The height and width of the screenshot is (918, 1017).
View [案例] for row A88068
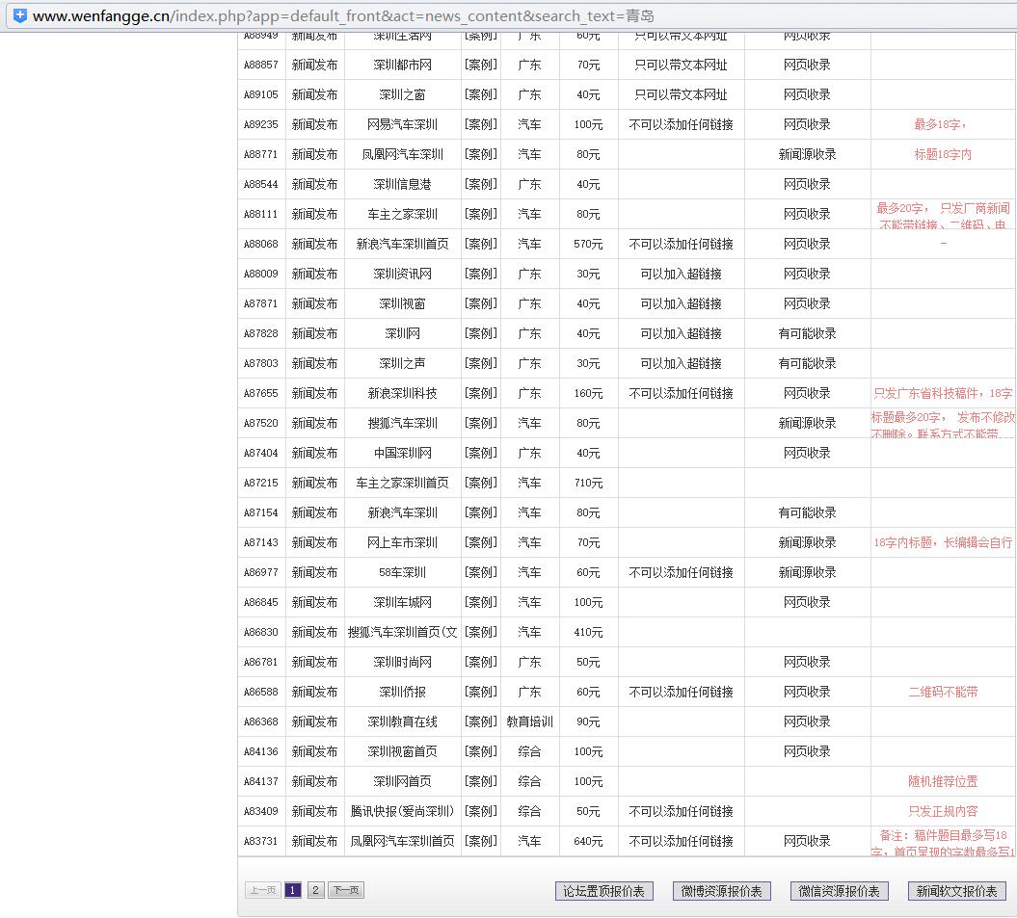tap(481, 244)
